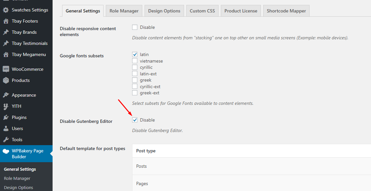Tick the greek-ext subset checkbox

(135, 93)
